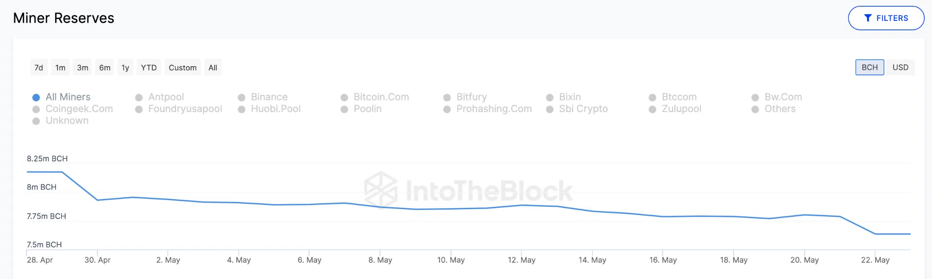This screenshot has width=932, height=279.
Task: Enable the Poolin series dot
Action: (x=344, y=109)
